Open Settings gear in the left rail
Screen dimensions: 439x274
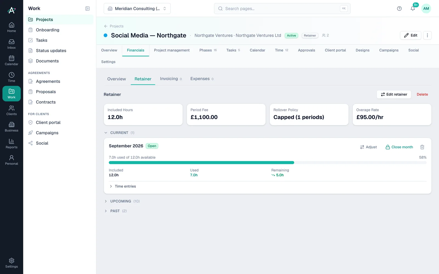[x=12, y=263]
